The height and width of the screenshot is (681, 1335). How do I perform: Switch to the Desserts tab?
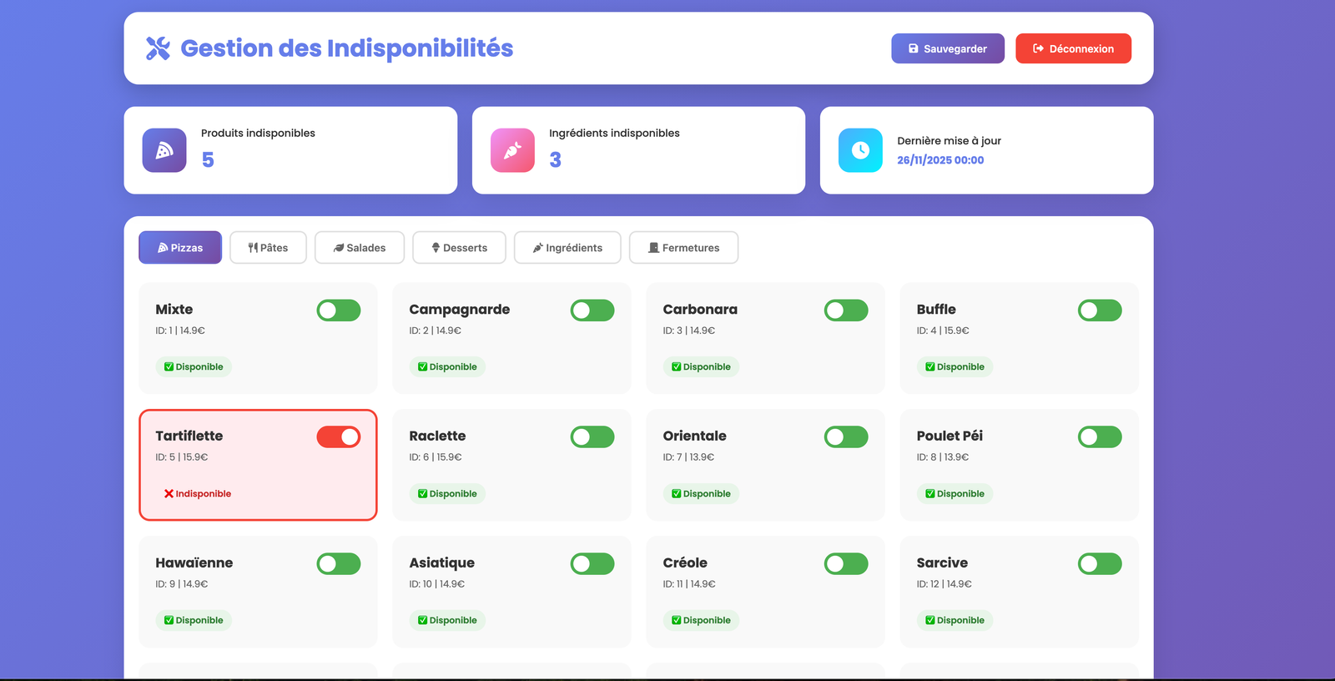click(459, 247)
